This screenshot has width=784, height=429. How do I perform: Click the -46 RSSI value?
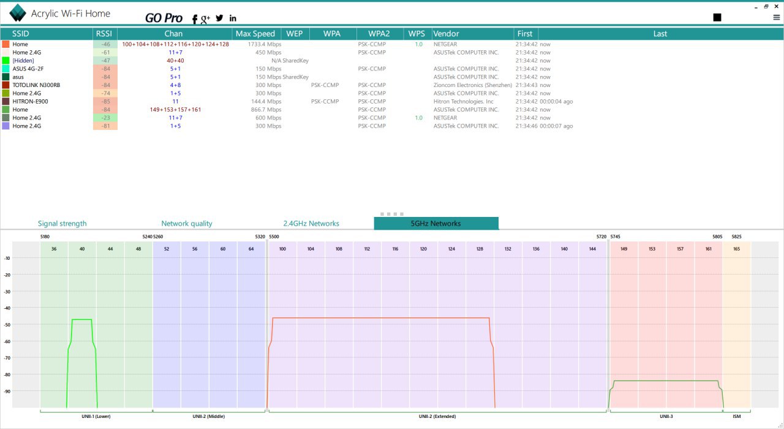click(105, 44)
